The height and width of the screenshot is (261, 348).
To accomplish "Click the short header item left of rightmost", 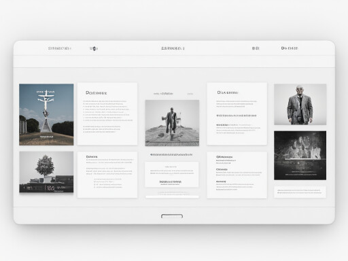I will 256,48.
